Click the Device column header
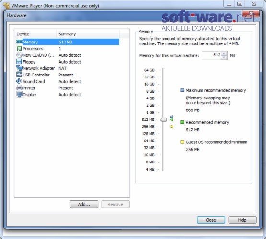 point(35,34)
